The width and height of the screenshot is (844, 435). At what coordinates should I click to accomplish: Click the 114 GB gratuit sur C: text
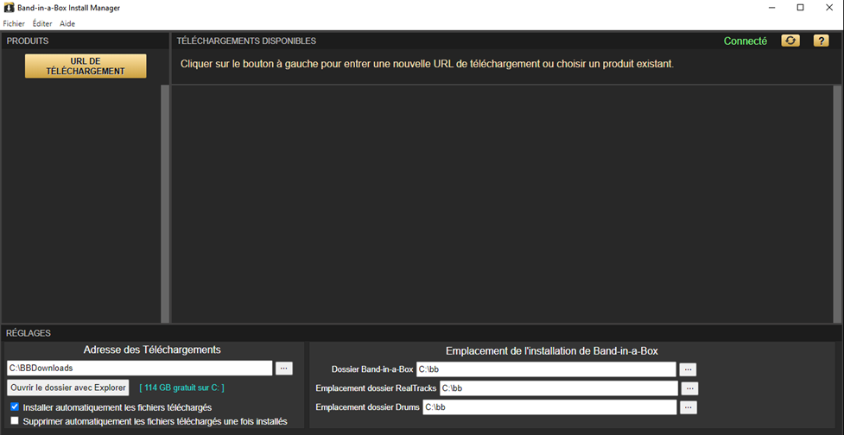[182, 388]
